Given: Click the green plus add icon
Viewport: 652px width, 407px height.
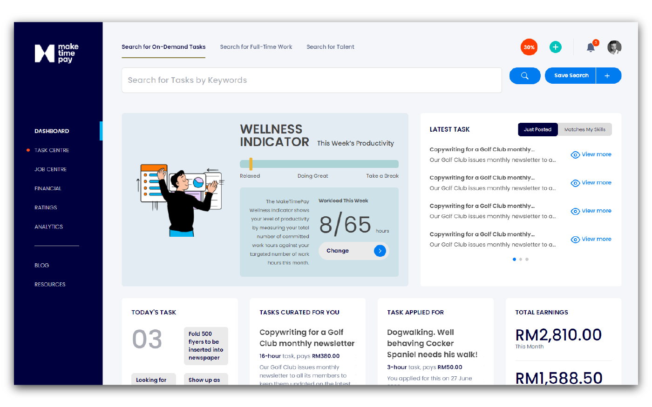Looking at the screenshot, I should (555, 47).
